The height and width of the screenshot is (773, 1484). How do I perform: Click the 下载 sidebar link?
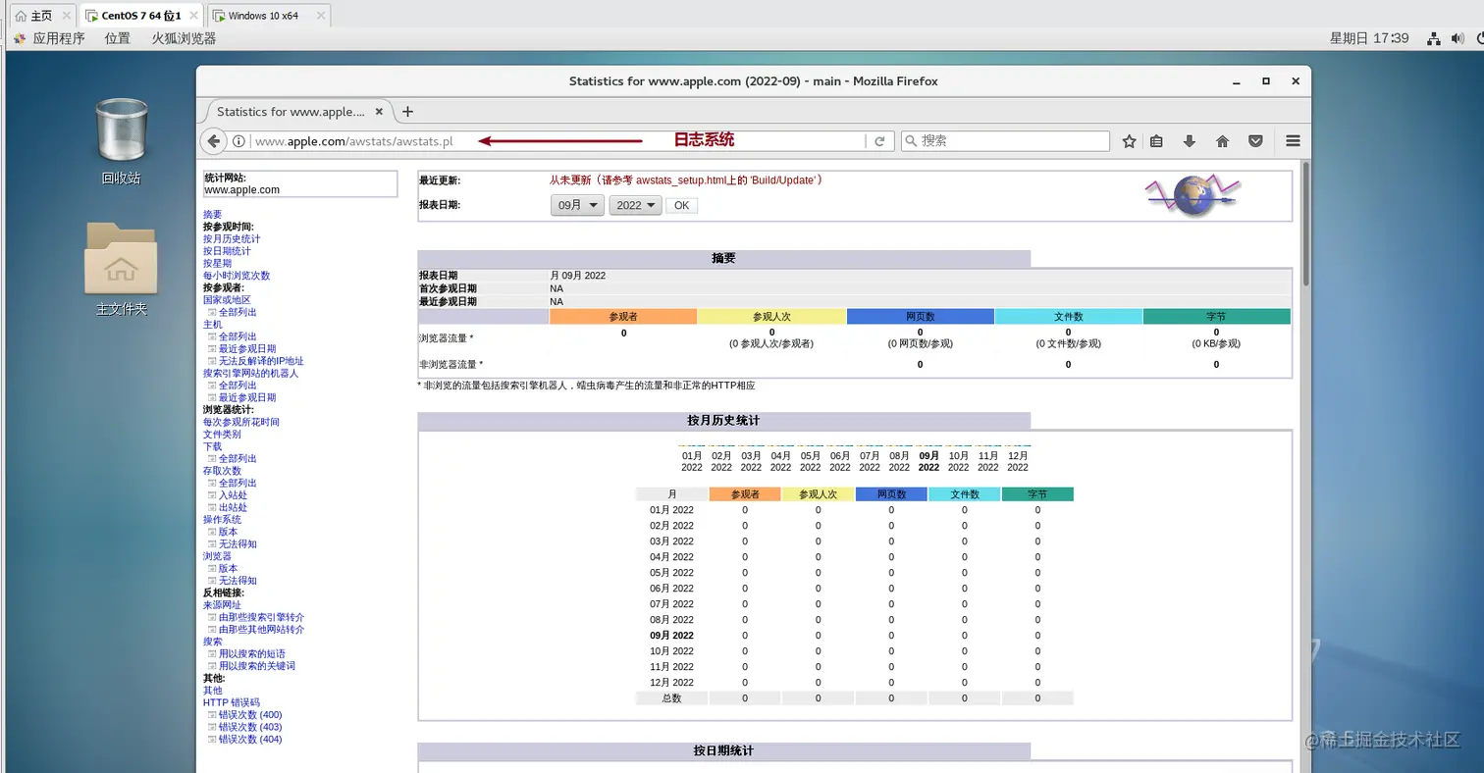point(212,446)
